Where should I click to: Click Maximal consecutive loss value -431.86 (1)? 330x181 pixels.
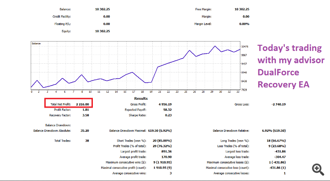pyautogui.click(x=277, y=168)
